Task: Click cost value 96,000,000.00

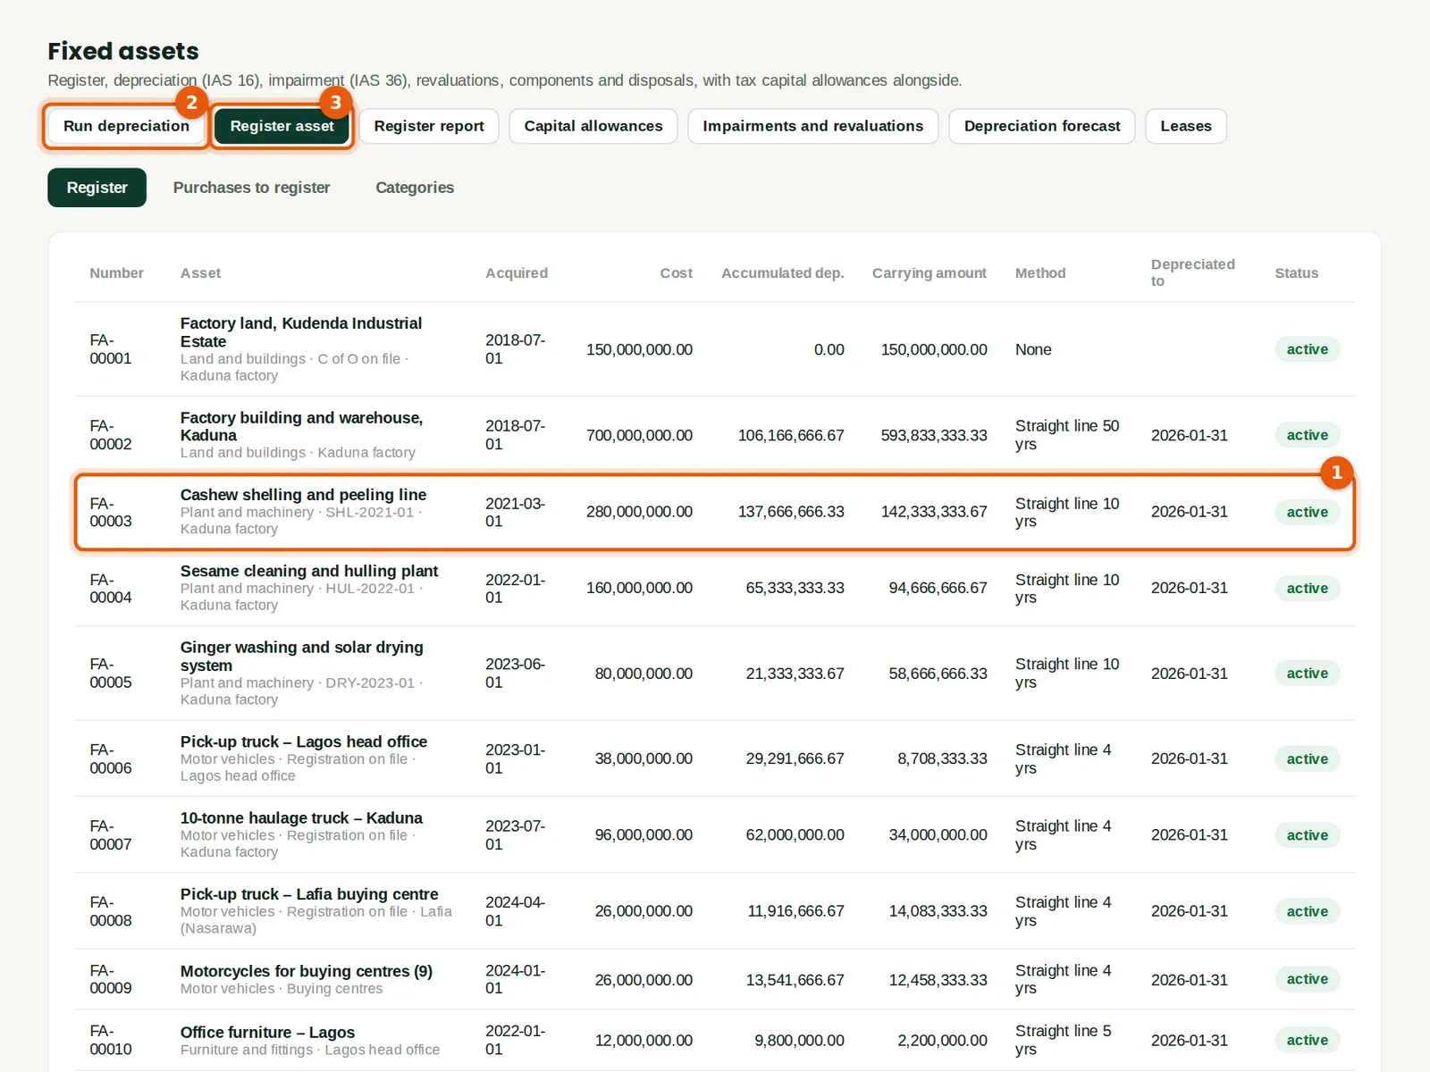Action: [x=643, y=834]
